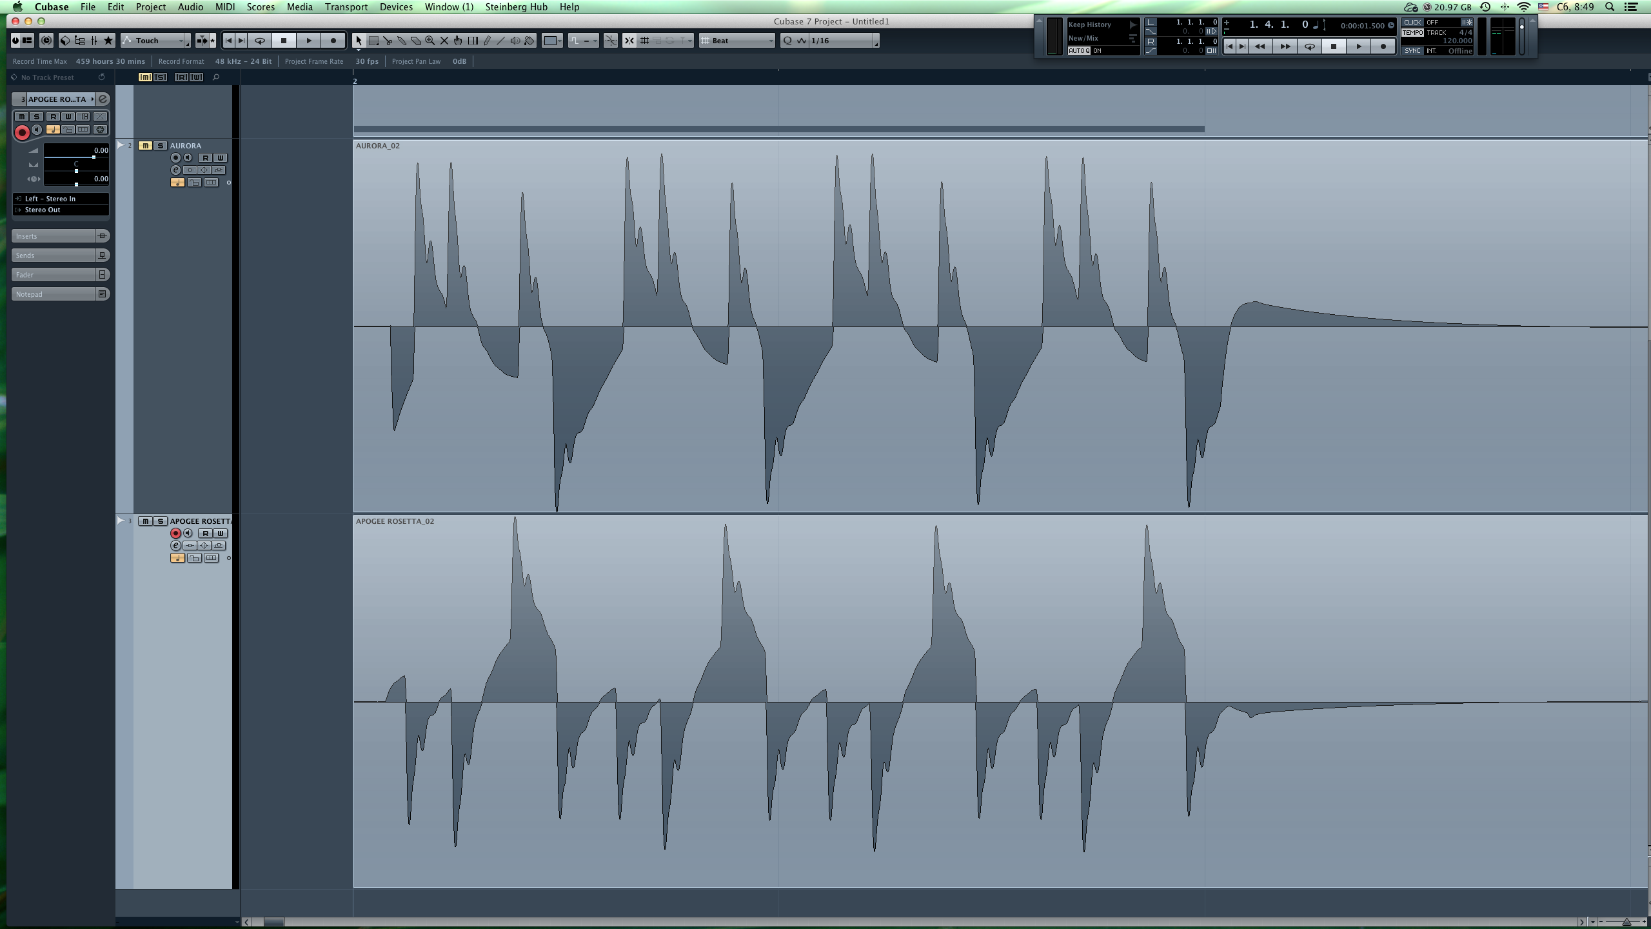Image resolution: width=1651 pixels, height=929 pixels.
Task: Toggle Mute on the AURORA track
Action: point(146,146)
